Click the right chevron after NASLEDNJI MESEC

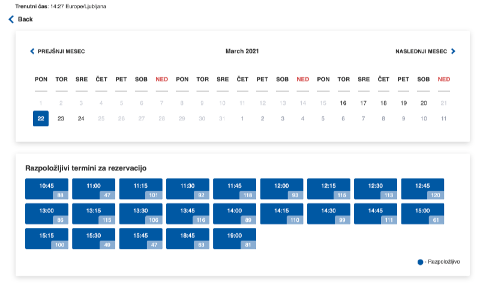point(454,51)
